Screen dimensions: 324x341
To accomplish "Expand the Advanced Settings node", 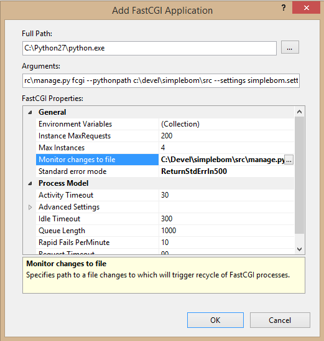I will tap(30, 207).
